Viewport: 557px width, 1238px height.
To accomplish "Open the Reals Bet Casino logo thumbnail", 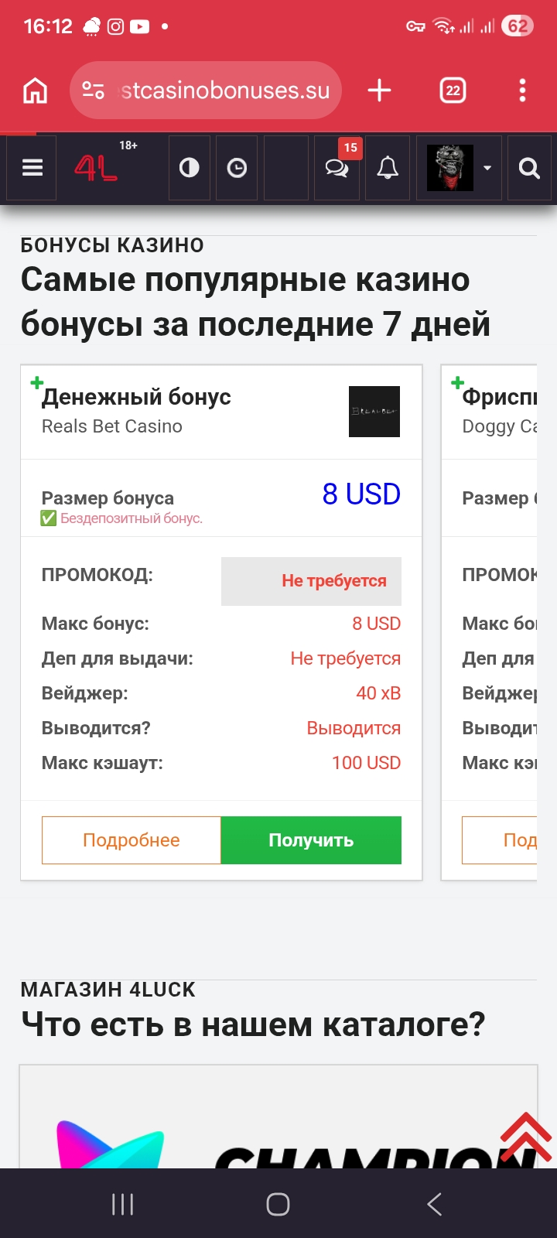I will [x=374, y=412].
